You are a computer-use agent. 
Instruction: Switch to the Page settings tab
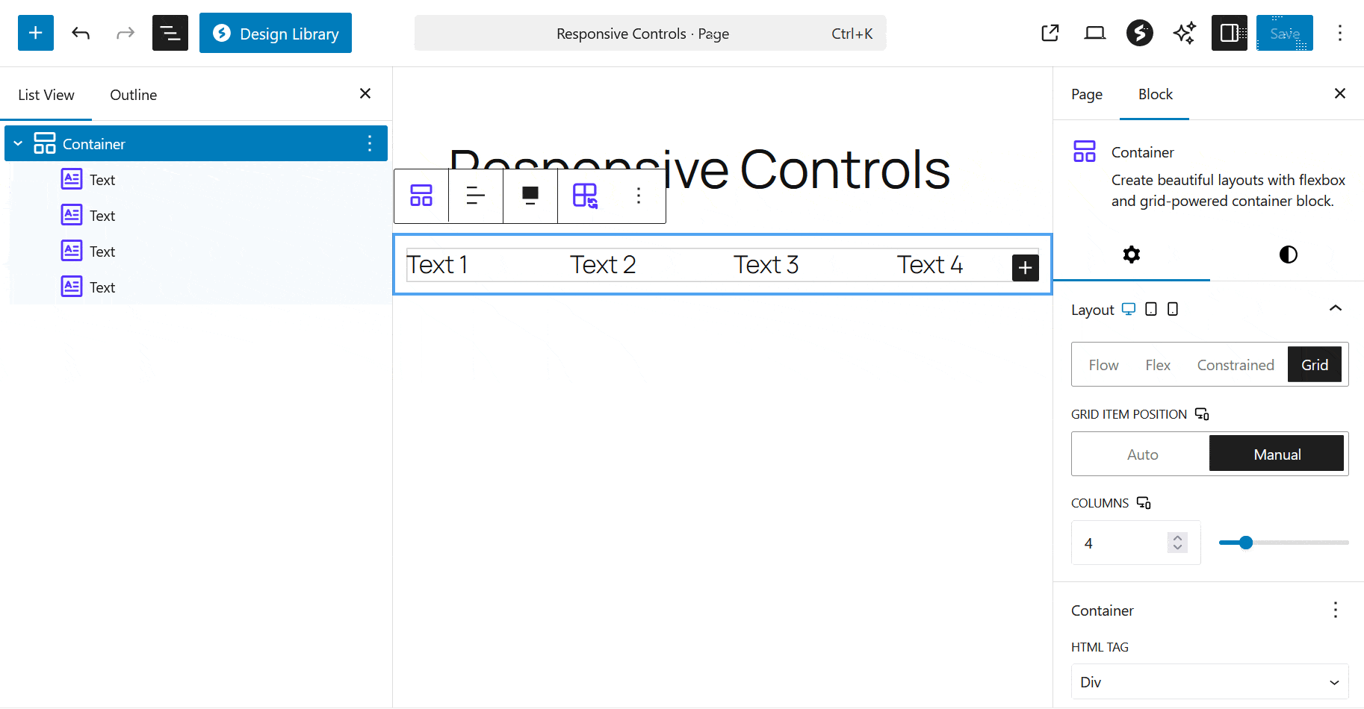[1086, 95]
